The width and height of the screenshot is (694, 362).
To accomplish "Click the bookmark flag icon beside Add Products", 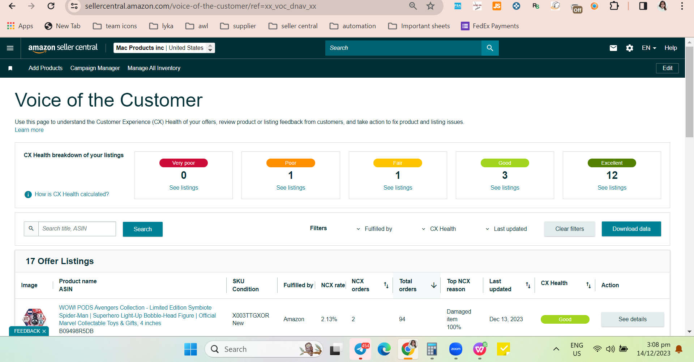I will click(10, 68).
